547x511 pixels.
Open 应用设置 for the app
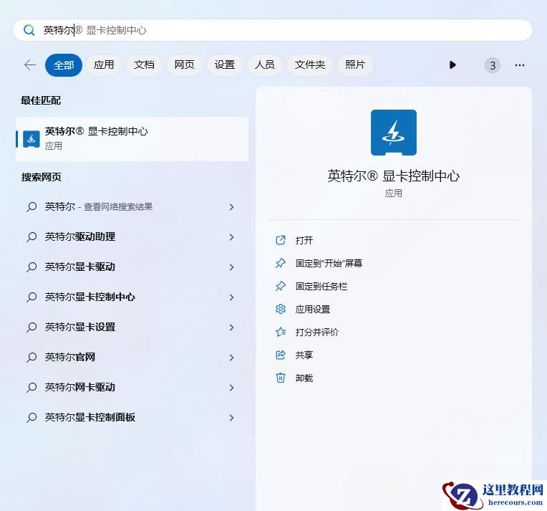(x=313, y=309)
